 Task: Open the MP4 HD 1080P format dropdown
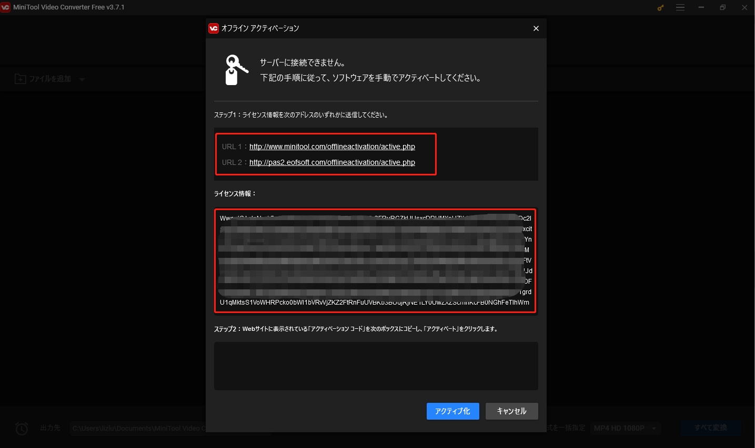[x=625, y=428]
